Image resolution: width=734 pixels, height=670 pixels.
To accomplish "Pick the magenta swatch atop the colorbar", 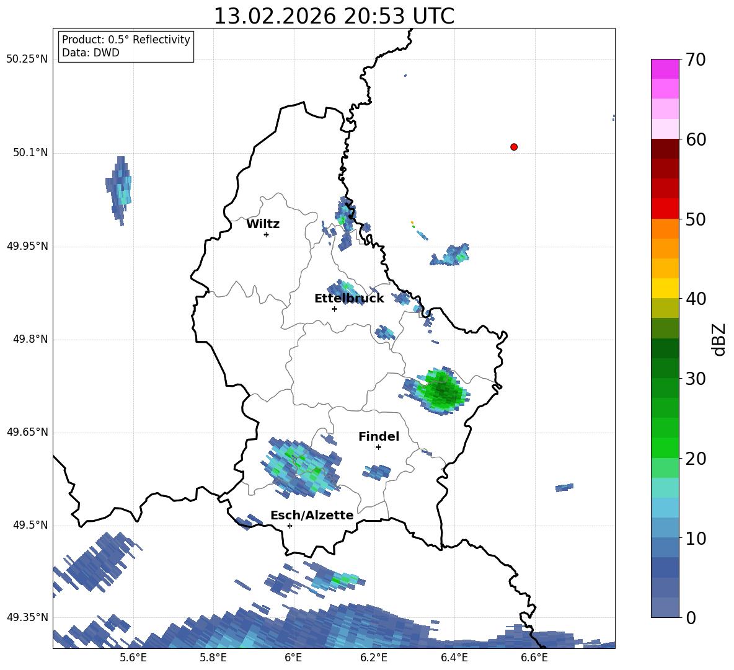I will click(x=665, y=69).
